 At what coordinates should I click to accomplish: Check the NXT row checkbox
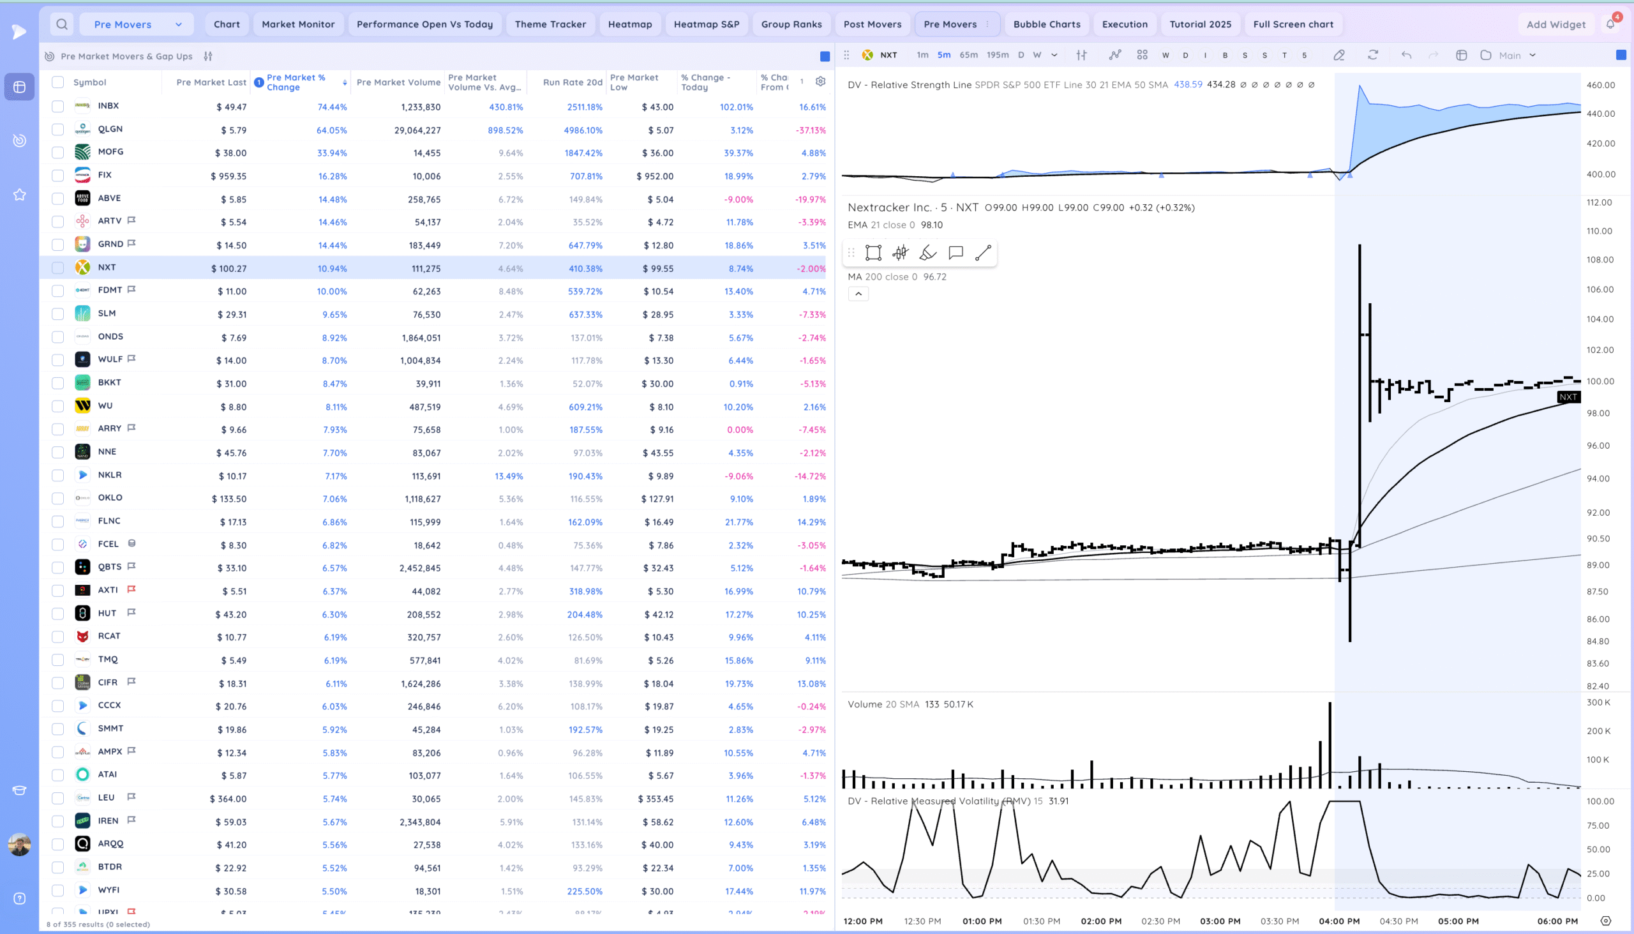click(x=57, y=268)
